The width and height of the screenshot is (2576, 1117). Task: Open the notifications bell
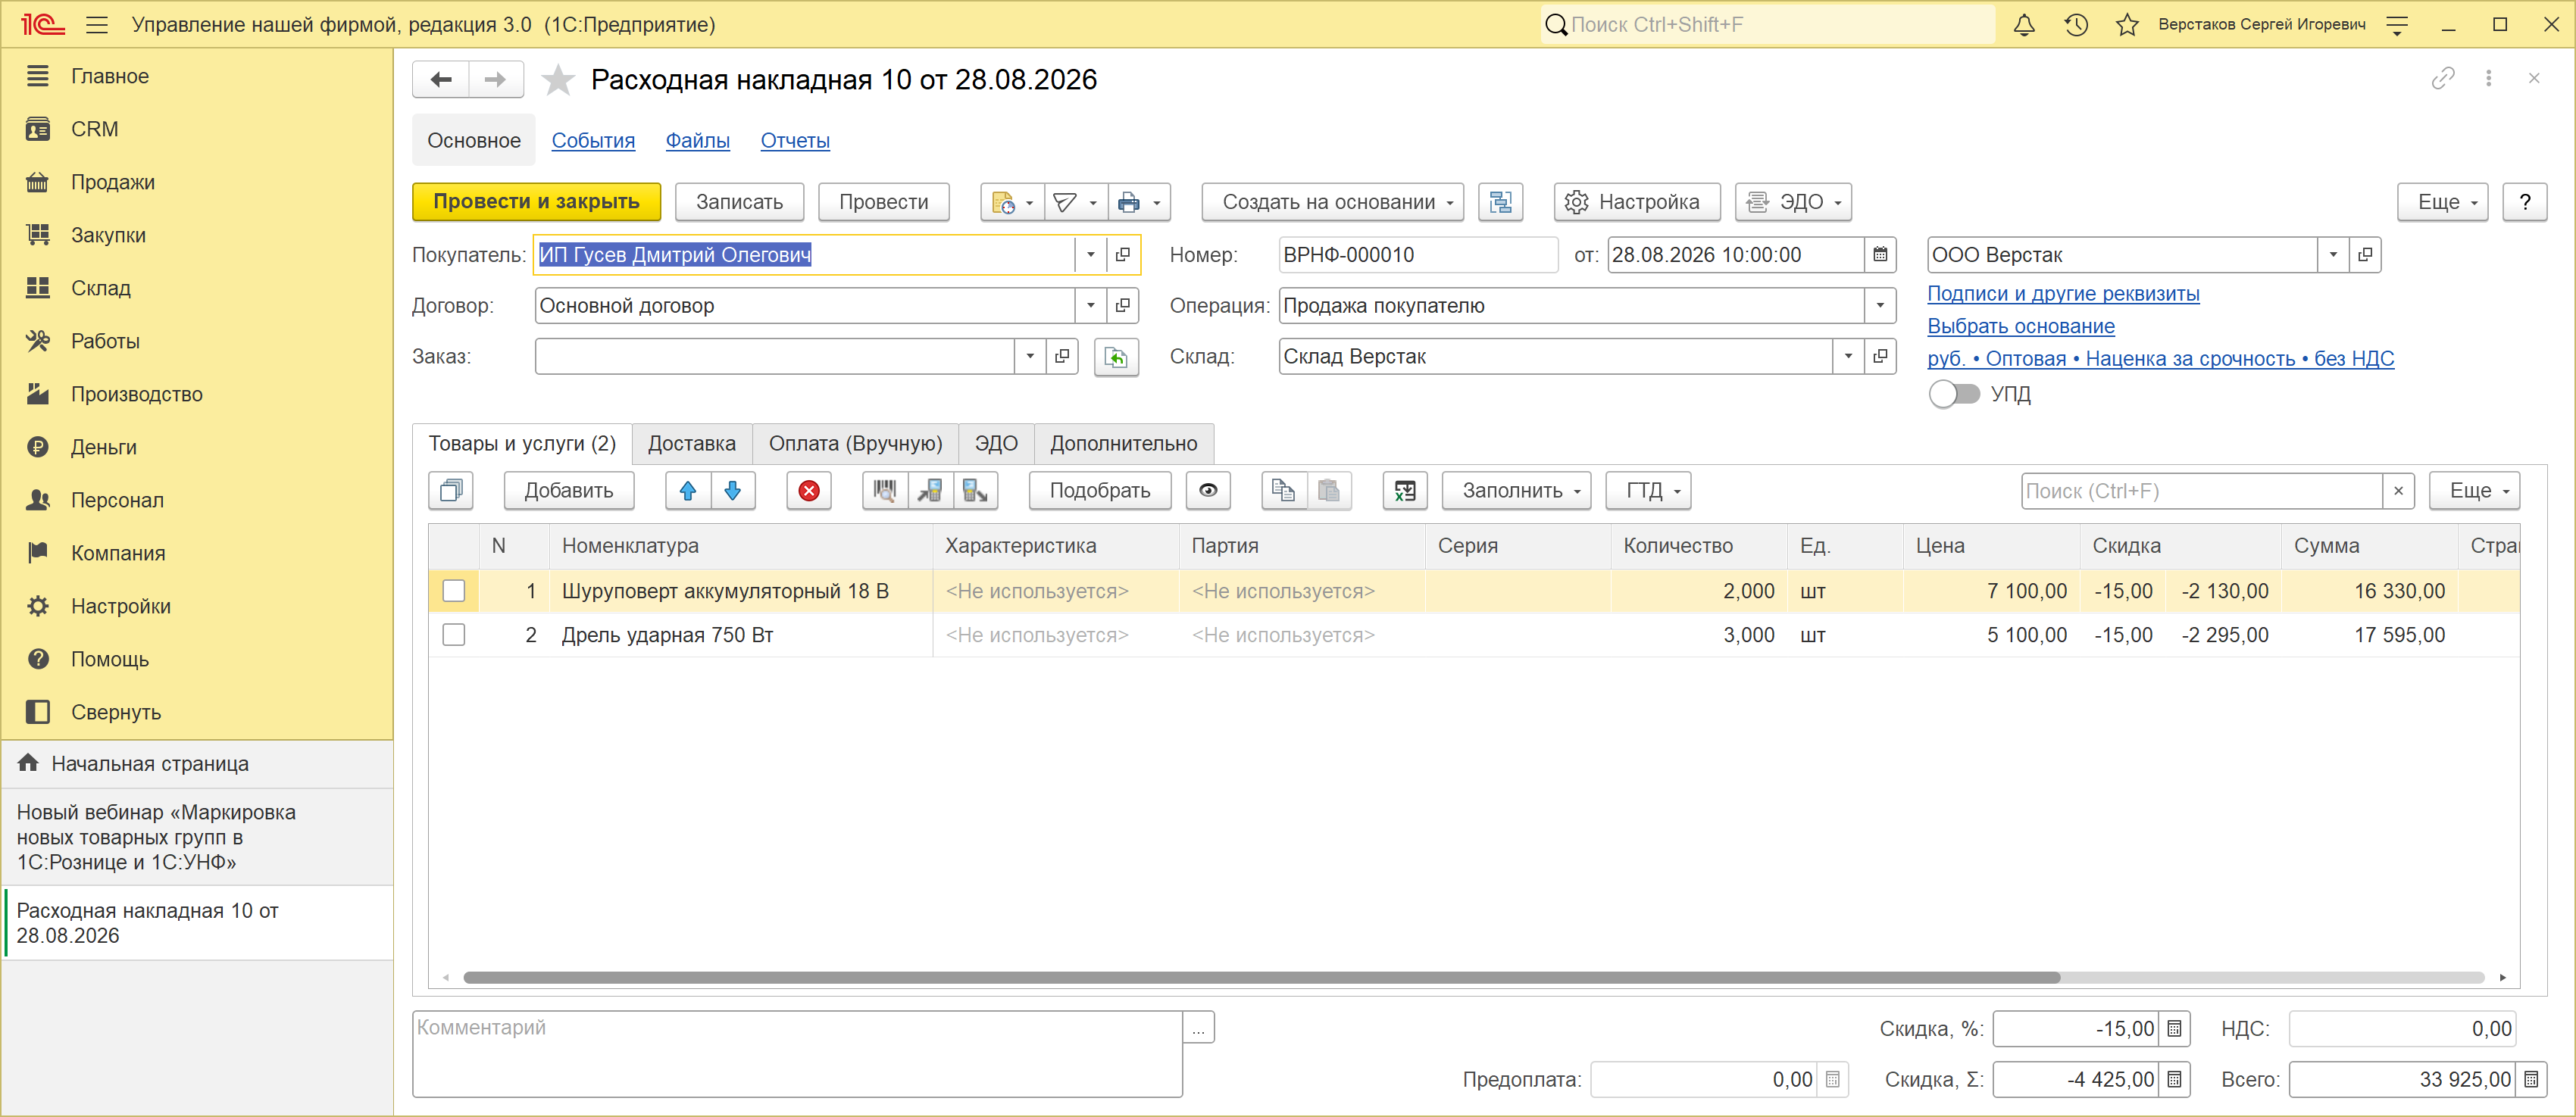(2023, 25)
